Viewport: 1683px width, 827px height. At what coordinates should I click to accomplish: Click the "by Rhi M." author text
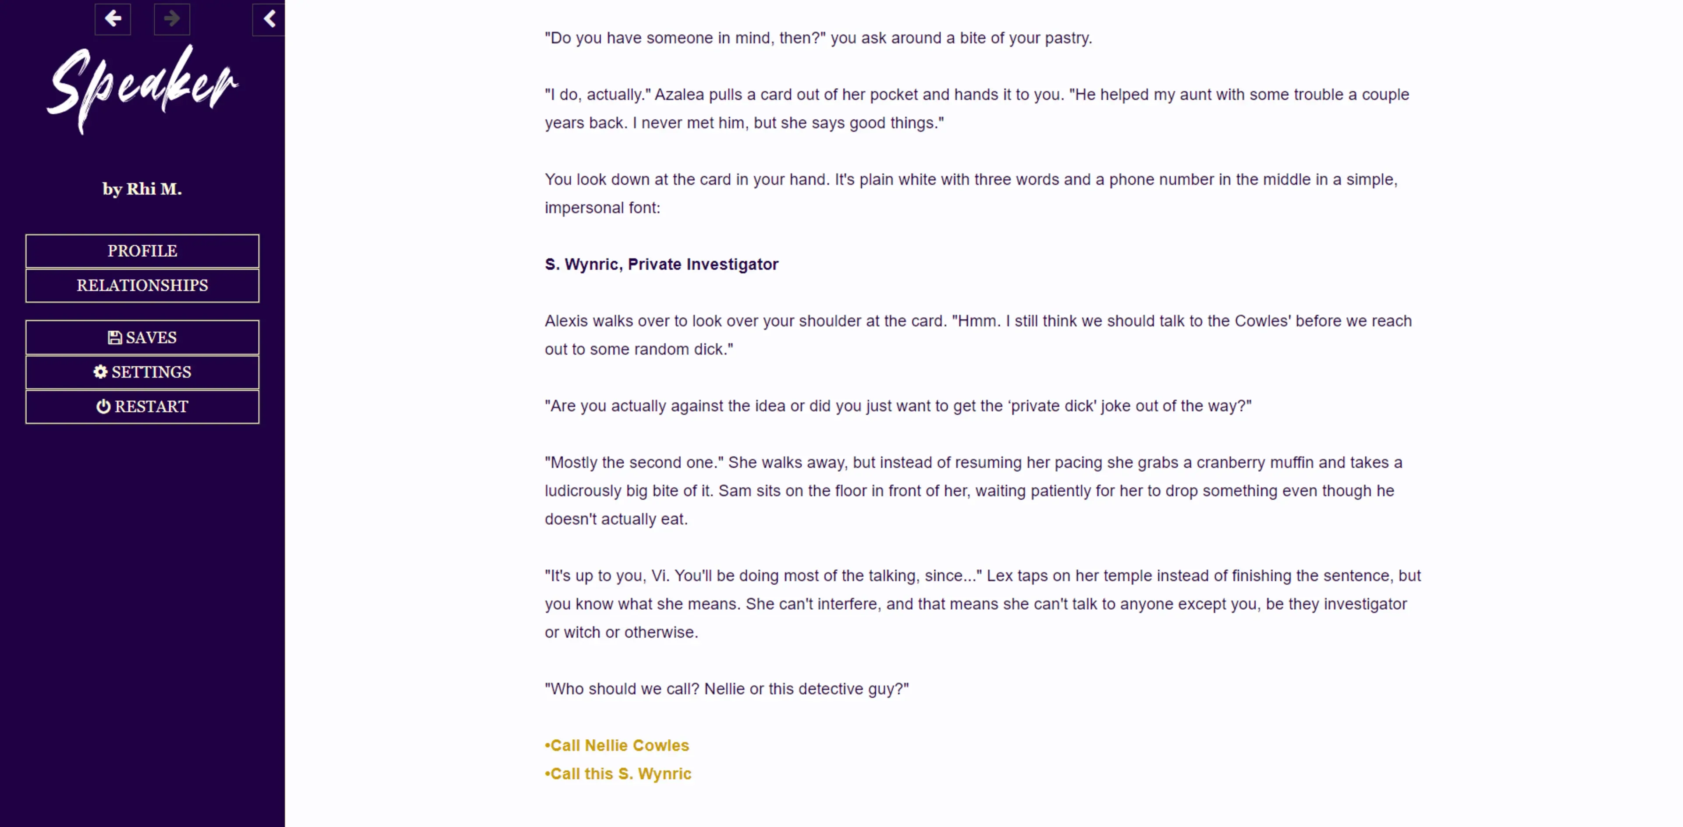[142, 189]
